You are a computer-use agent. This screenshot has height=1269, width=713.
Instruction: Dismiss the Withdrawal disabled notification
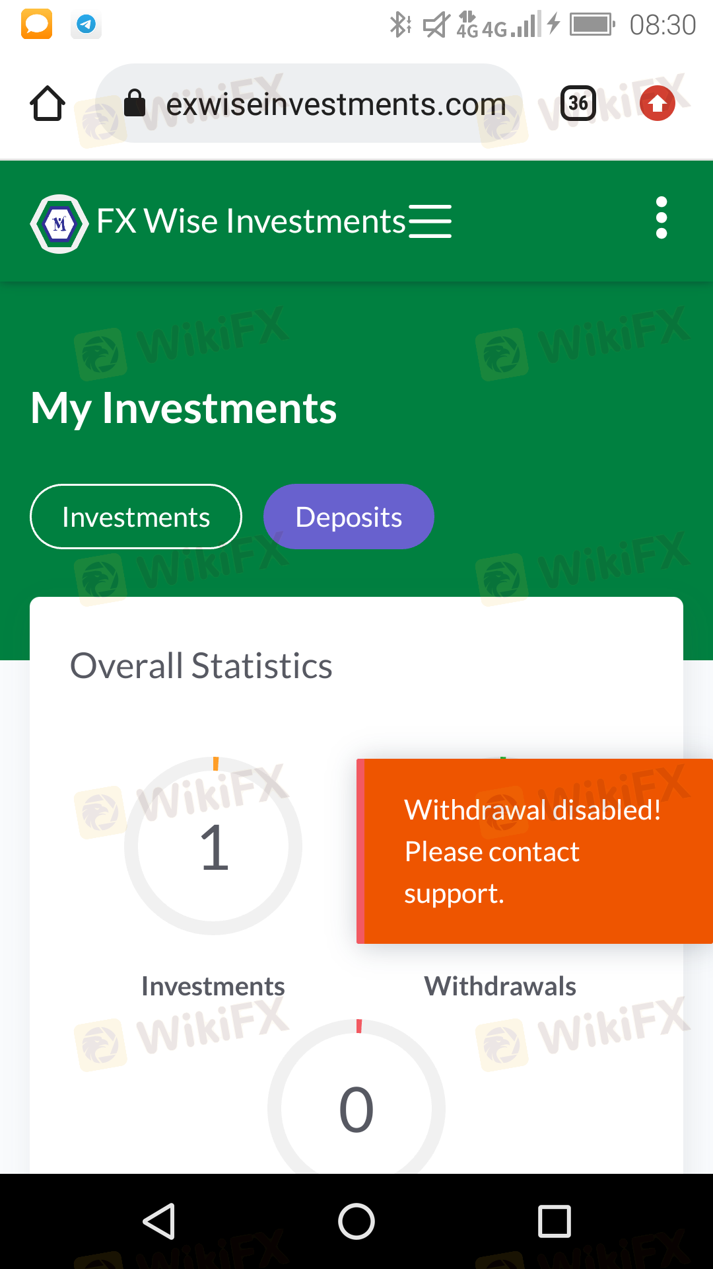535,851
